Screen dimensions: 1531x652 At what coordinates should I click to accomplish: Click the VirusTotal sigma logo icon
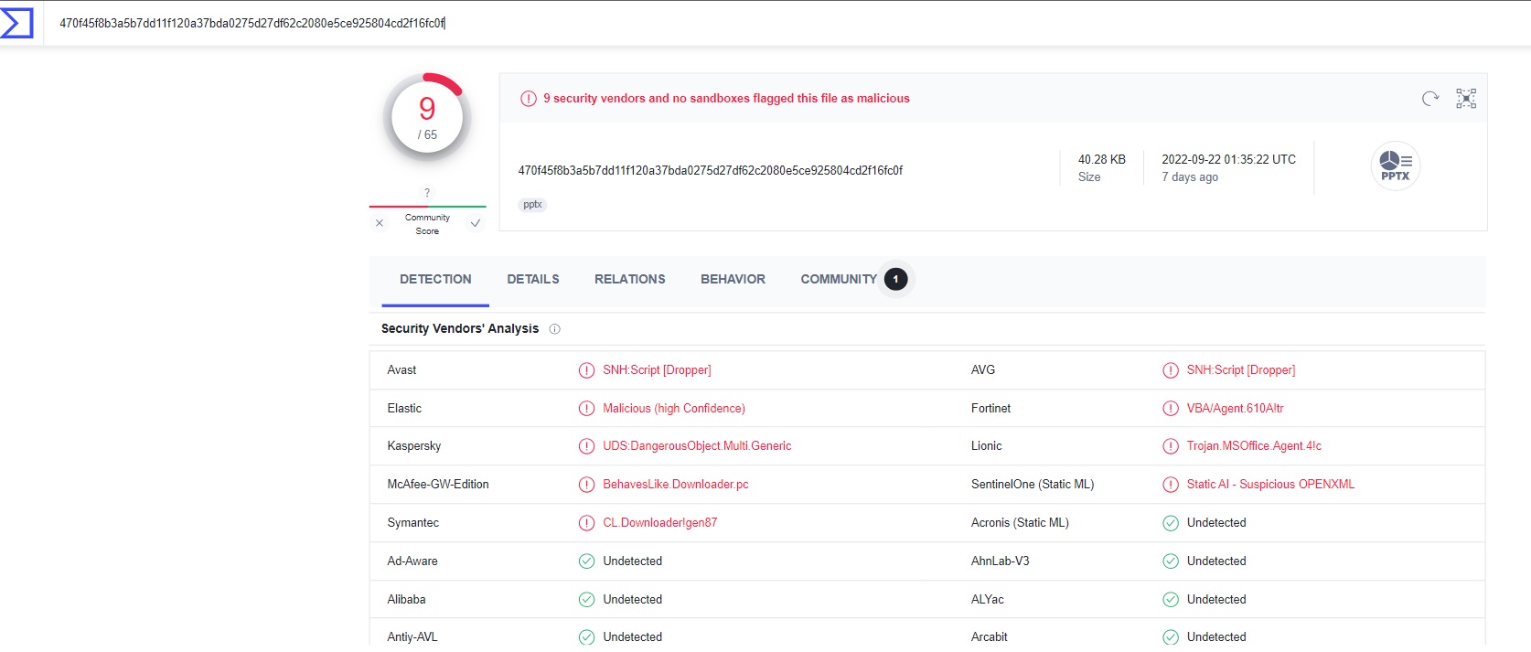[x=17, y=23]
